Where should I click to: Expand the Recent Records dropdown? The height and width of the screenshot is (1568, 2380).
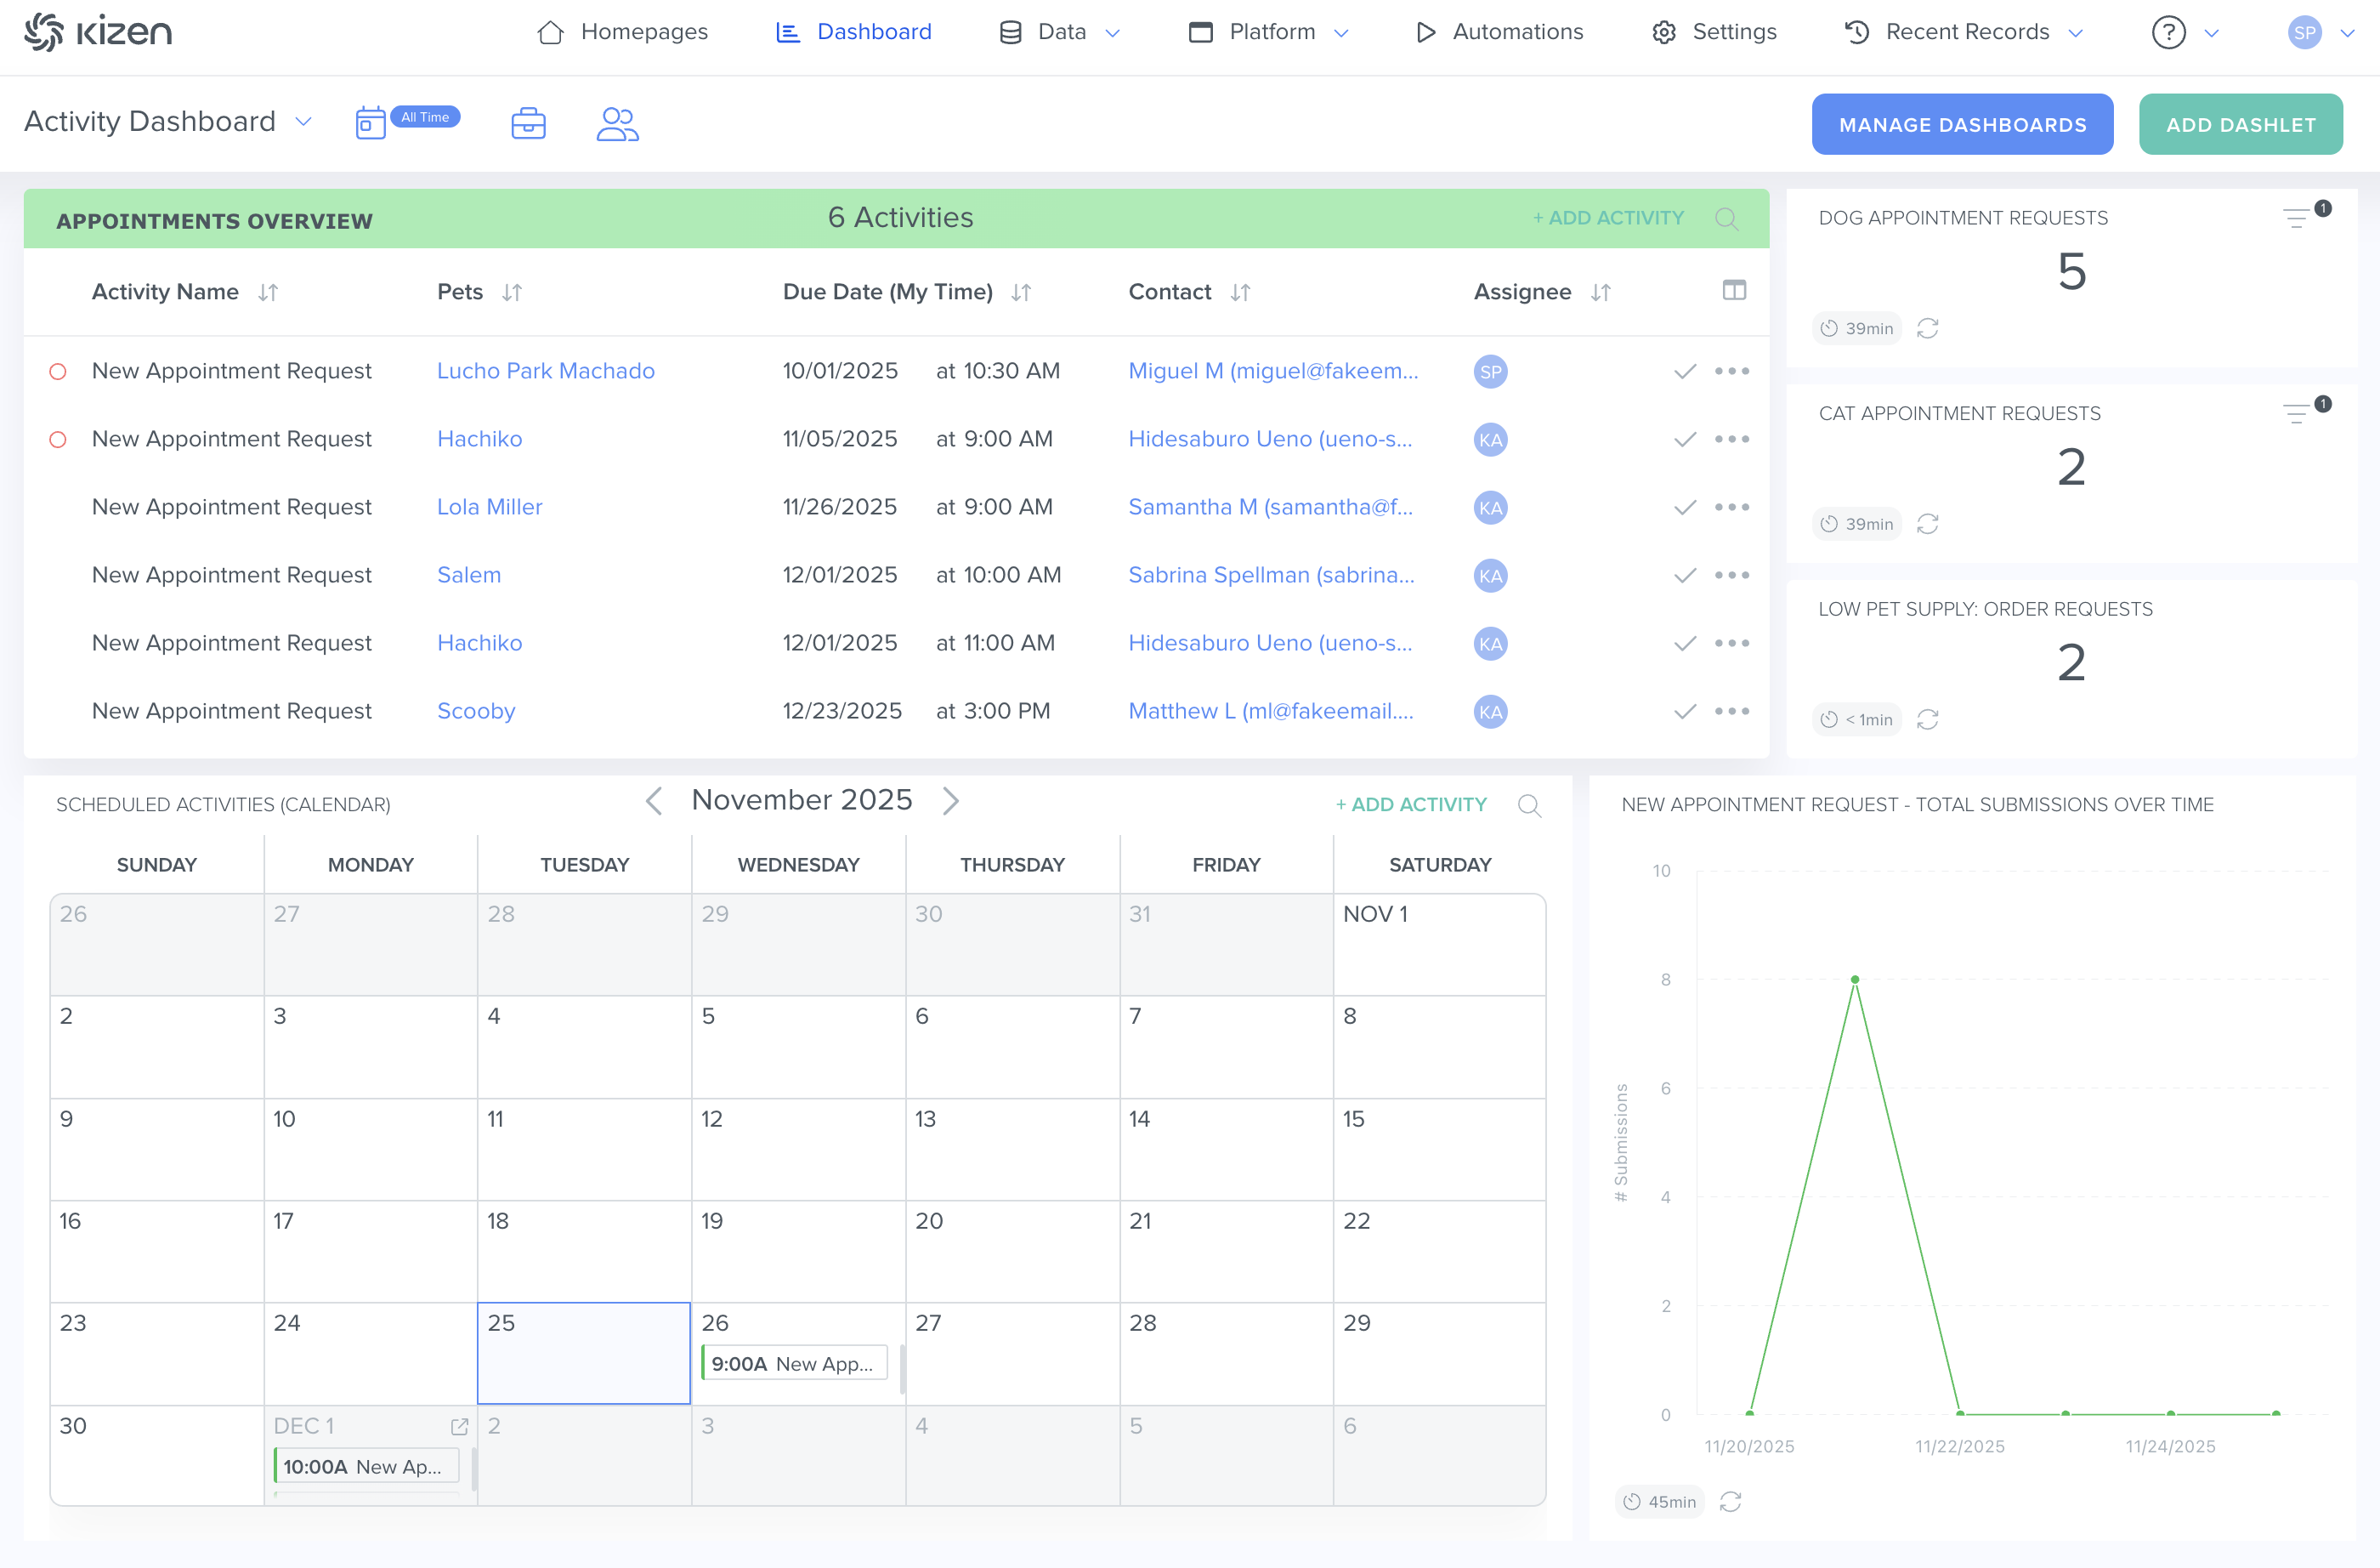coord(1966,32)
